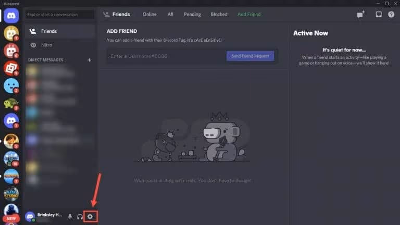
Task: Click It's quiet for now... text
Action: (x=344, y=50)
